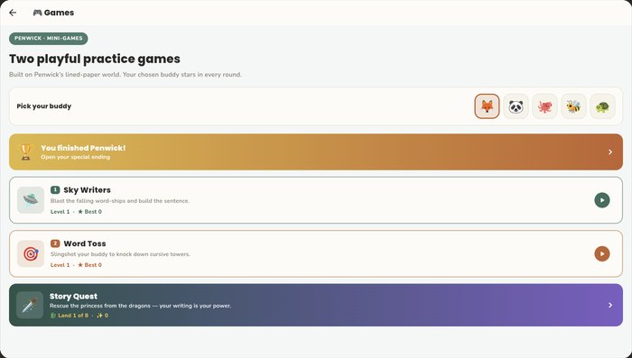
Task: Click the Sky Writers title
Action: [x=87, y=189]
